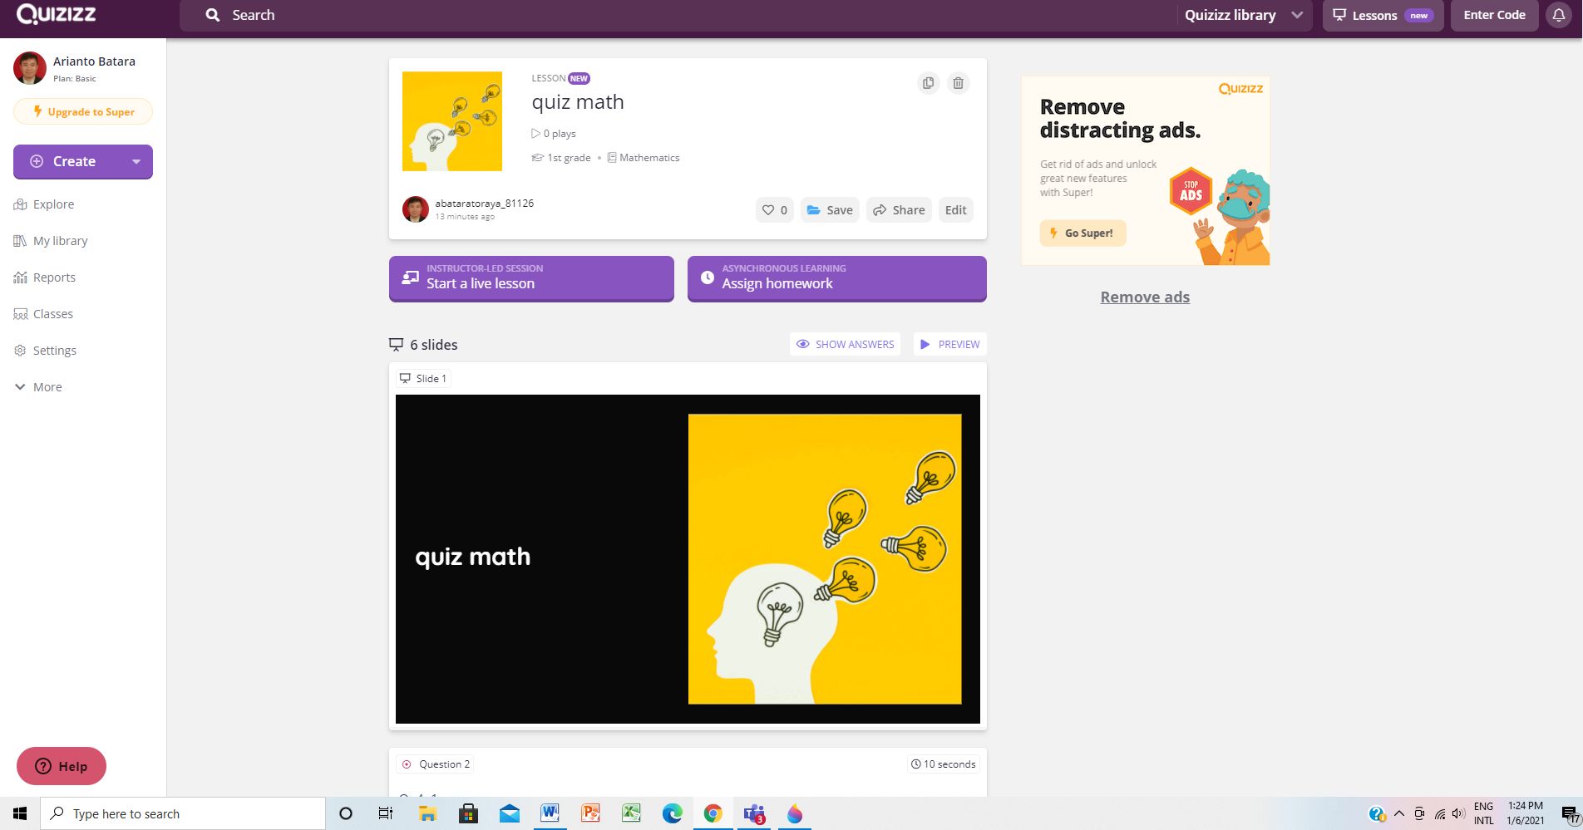Click the get help tray icon
Screen dimensions: 1583x830
click(x=1377, y=814)
